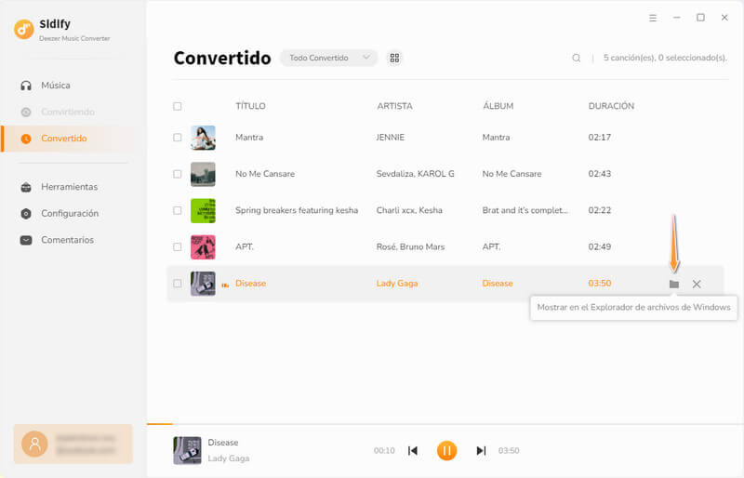Open the user account panel
Image resolution: width=744 pixels, height=478 pixels.
pos(73,445)
